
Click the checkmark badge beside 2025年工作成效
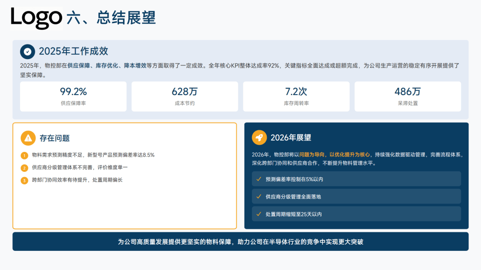[x=28, y=52]
